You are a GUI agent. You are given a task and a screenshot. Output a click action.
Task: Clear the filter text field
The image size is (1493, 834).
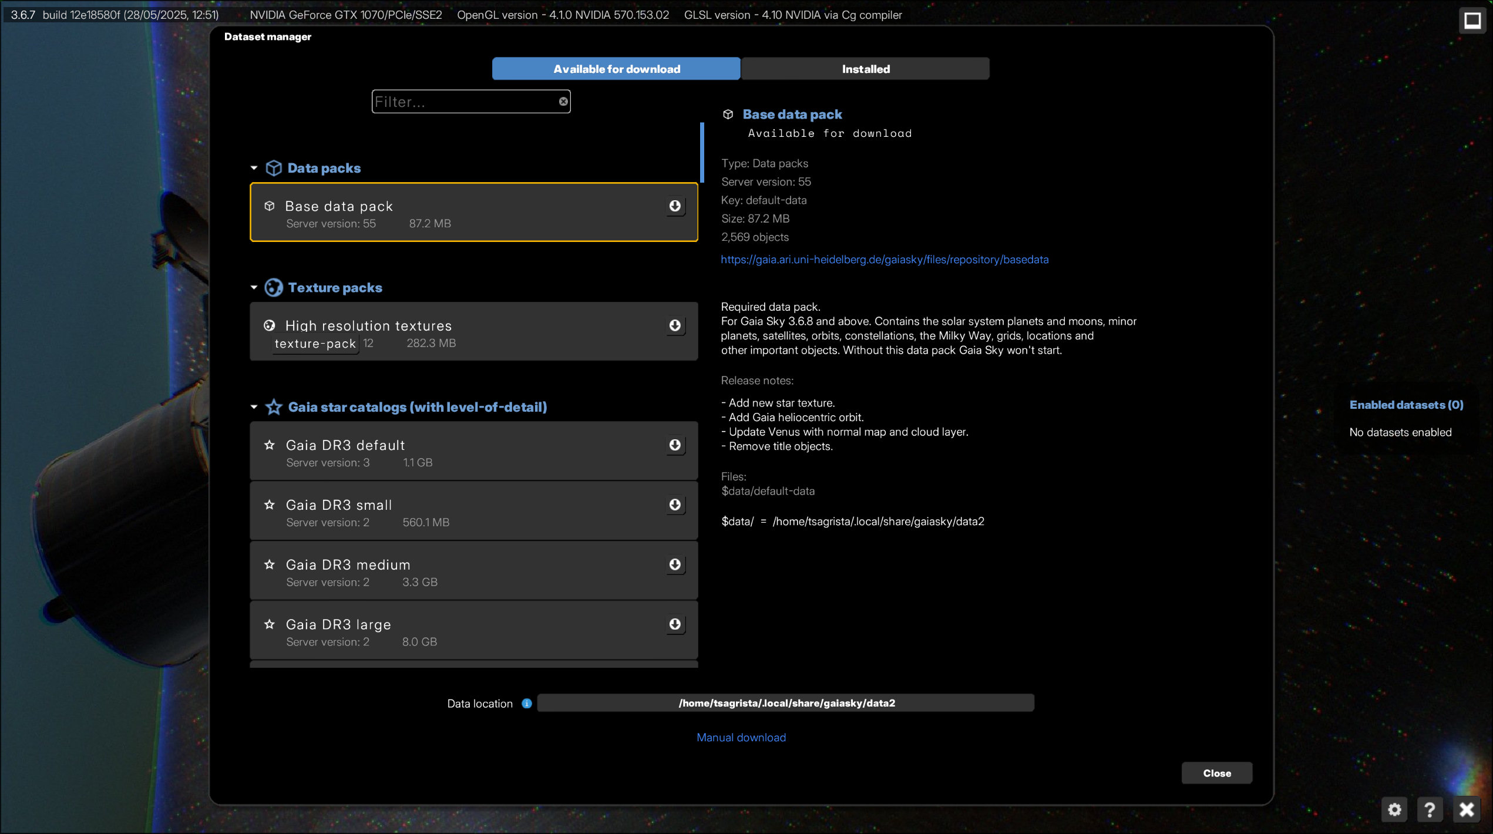pos(563,102)
